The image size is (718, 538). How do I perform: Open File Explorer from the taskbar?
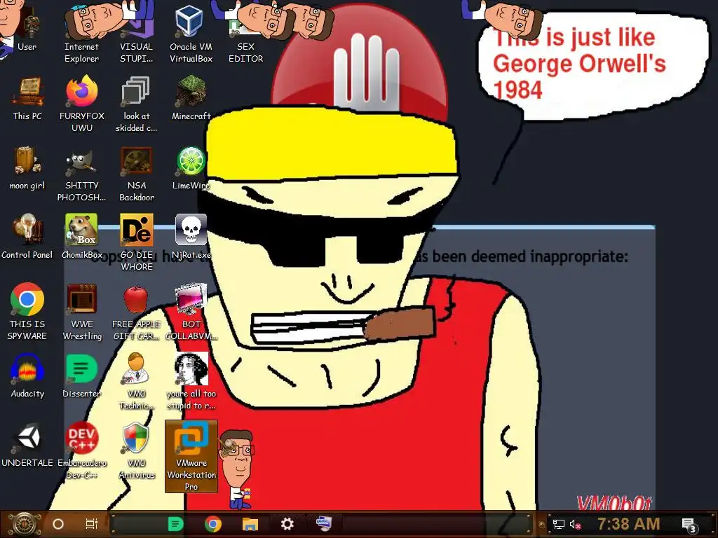(x=250, y=524)
